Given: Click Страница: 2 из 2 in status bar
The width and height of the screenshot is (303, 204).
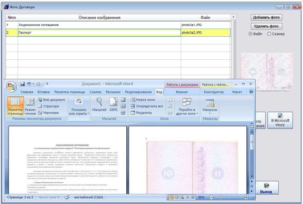Looking at the screenshot, I should point(20,197).
